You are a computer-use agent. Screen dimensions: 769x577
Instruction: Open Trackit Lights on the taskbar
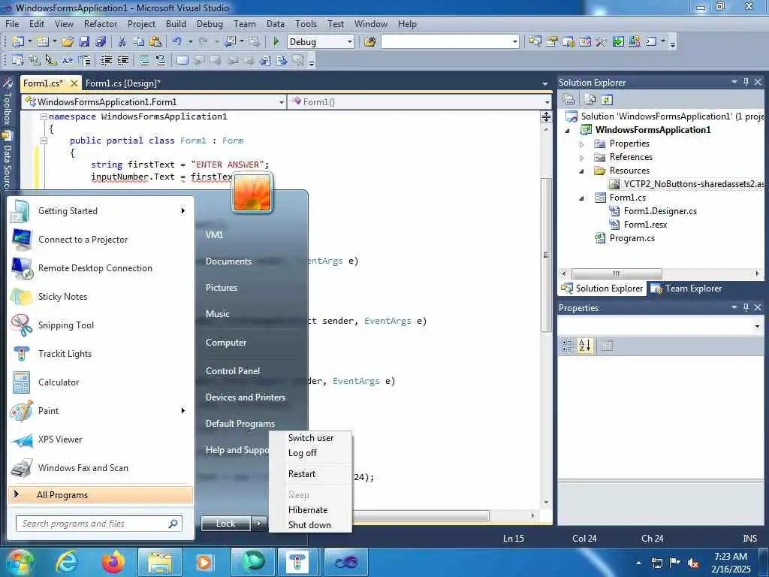(297, 562)
